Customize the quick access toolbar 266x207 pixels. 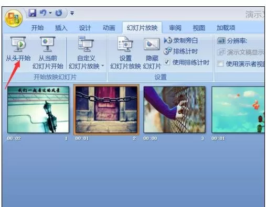72,13
